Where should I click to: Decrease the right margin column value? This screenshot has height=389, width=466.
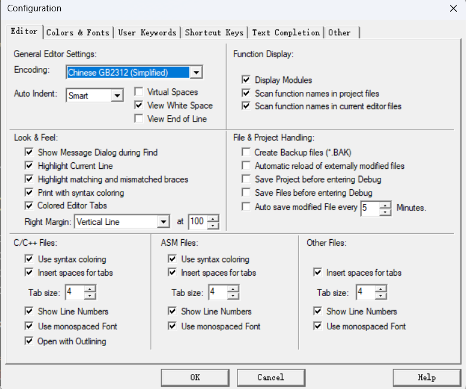click(213, 226)
